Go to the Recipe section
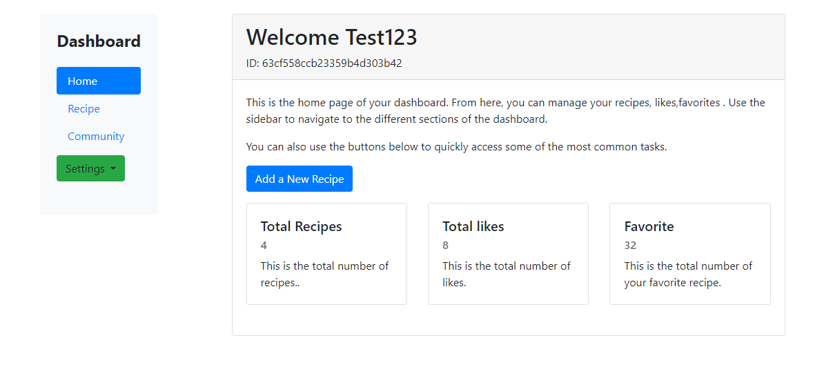Viewport: 833px width, 378px height. (84, 109)
